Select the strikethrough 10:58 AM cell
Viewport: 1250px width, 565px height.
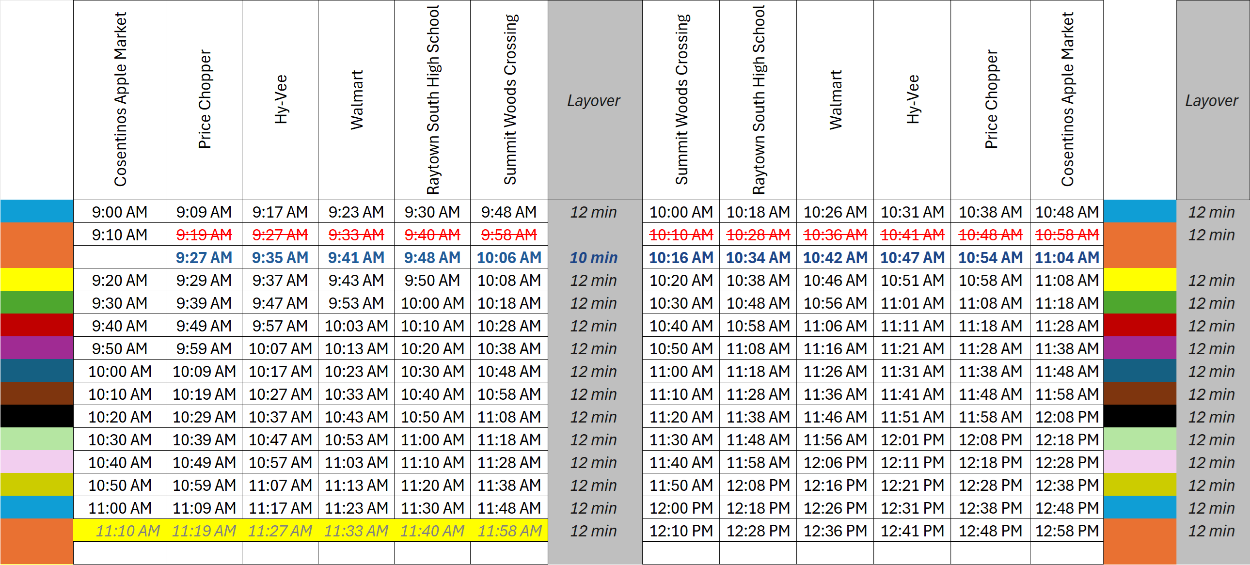tap(1067, 235)
